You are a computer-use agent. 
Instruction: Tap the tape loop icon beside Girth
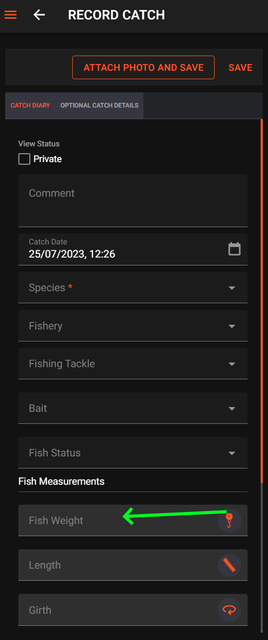point(229,610)
